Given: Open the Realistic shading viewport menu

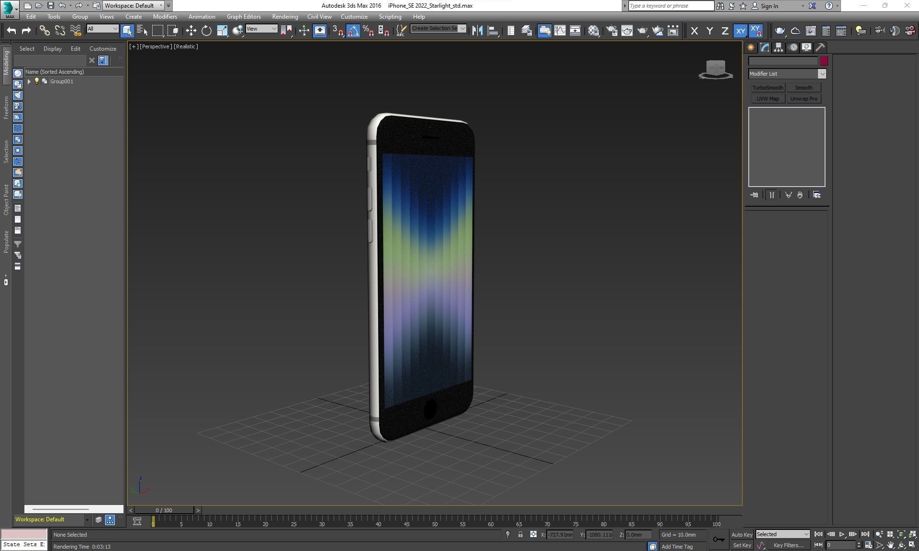Looking at the screenshot, I should click(x=186, y=46).
